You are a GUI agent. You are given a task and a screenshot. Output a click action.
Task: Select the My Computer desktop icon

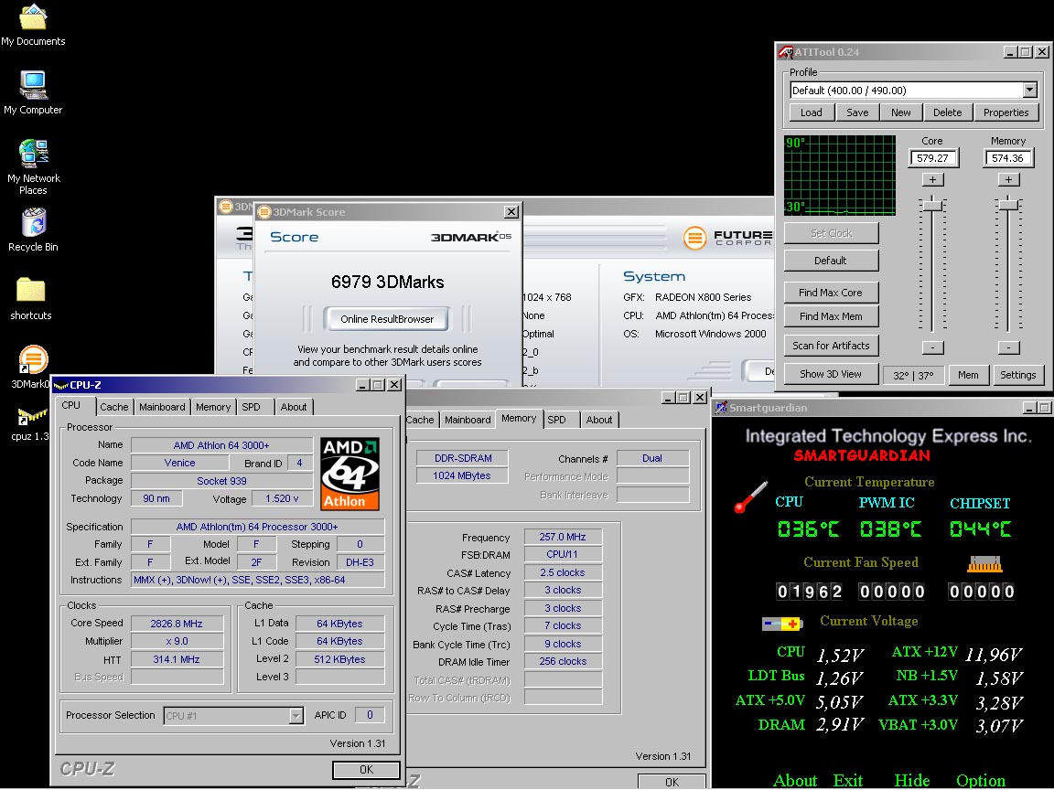33,92
